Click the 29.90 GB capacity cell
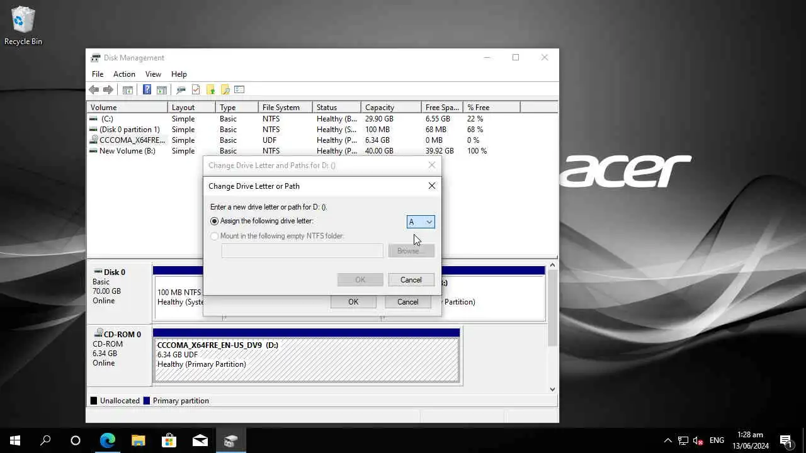The image size is (806, 453). click(x=379, y=119)
